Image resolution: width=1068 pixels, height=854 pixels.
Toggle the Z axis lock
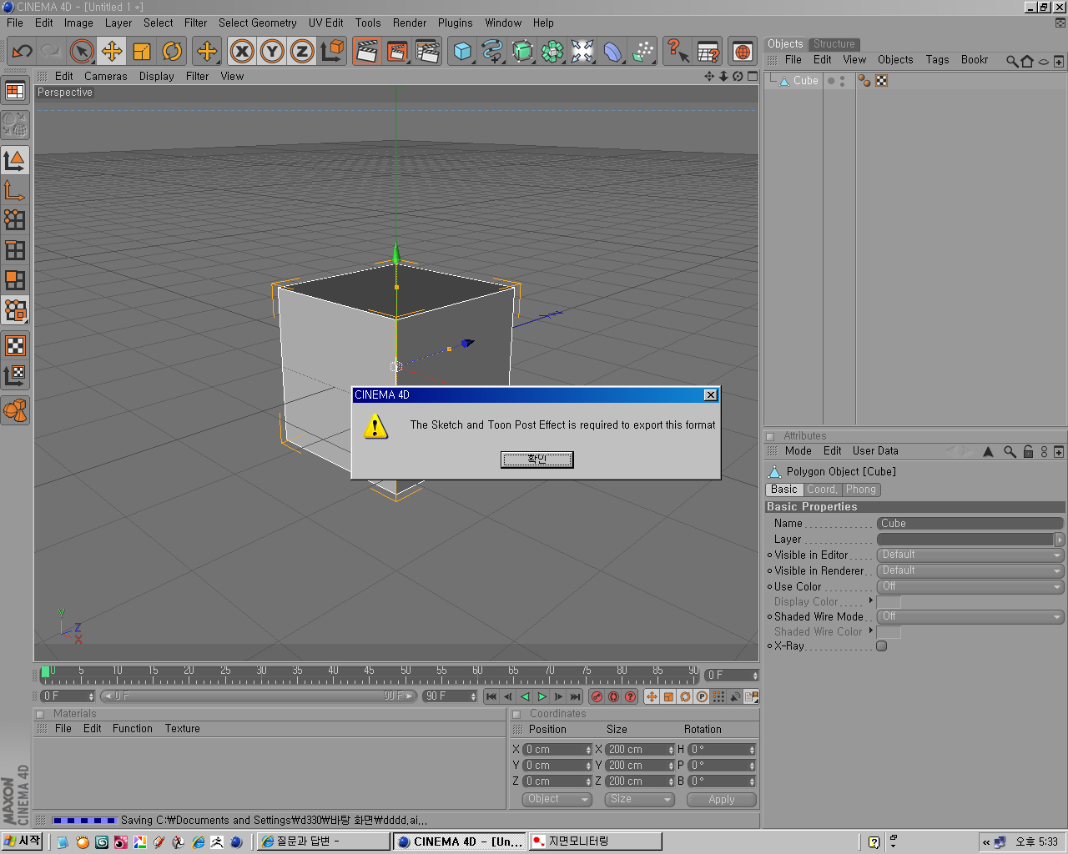(302, 51)
